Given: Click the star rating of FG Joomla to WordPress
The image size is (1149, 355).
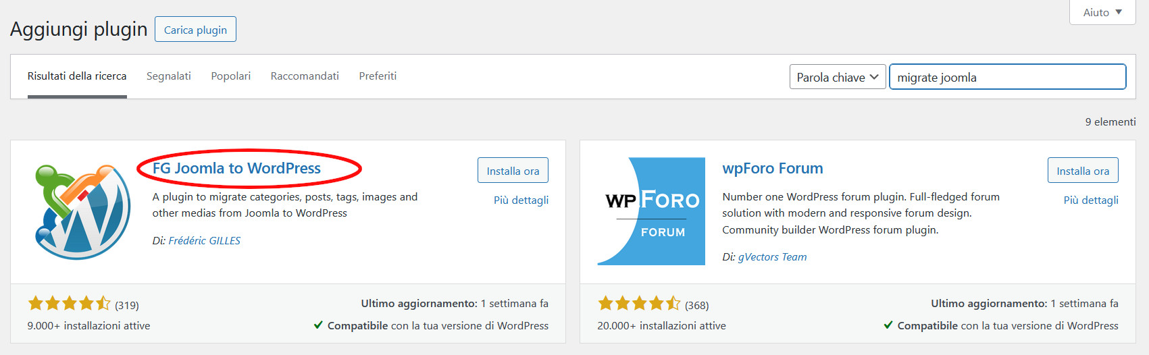Looking at the screenshot, I should 69,304.
